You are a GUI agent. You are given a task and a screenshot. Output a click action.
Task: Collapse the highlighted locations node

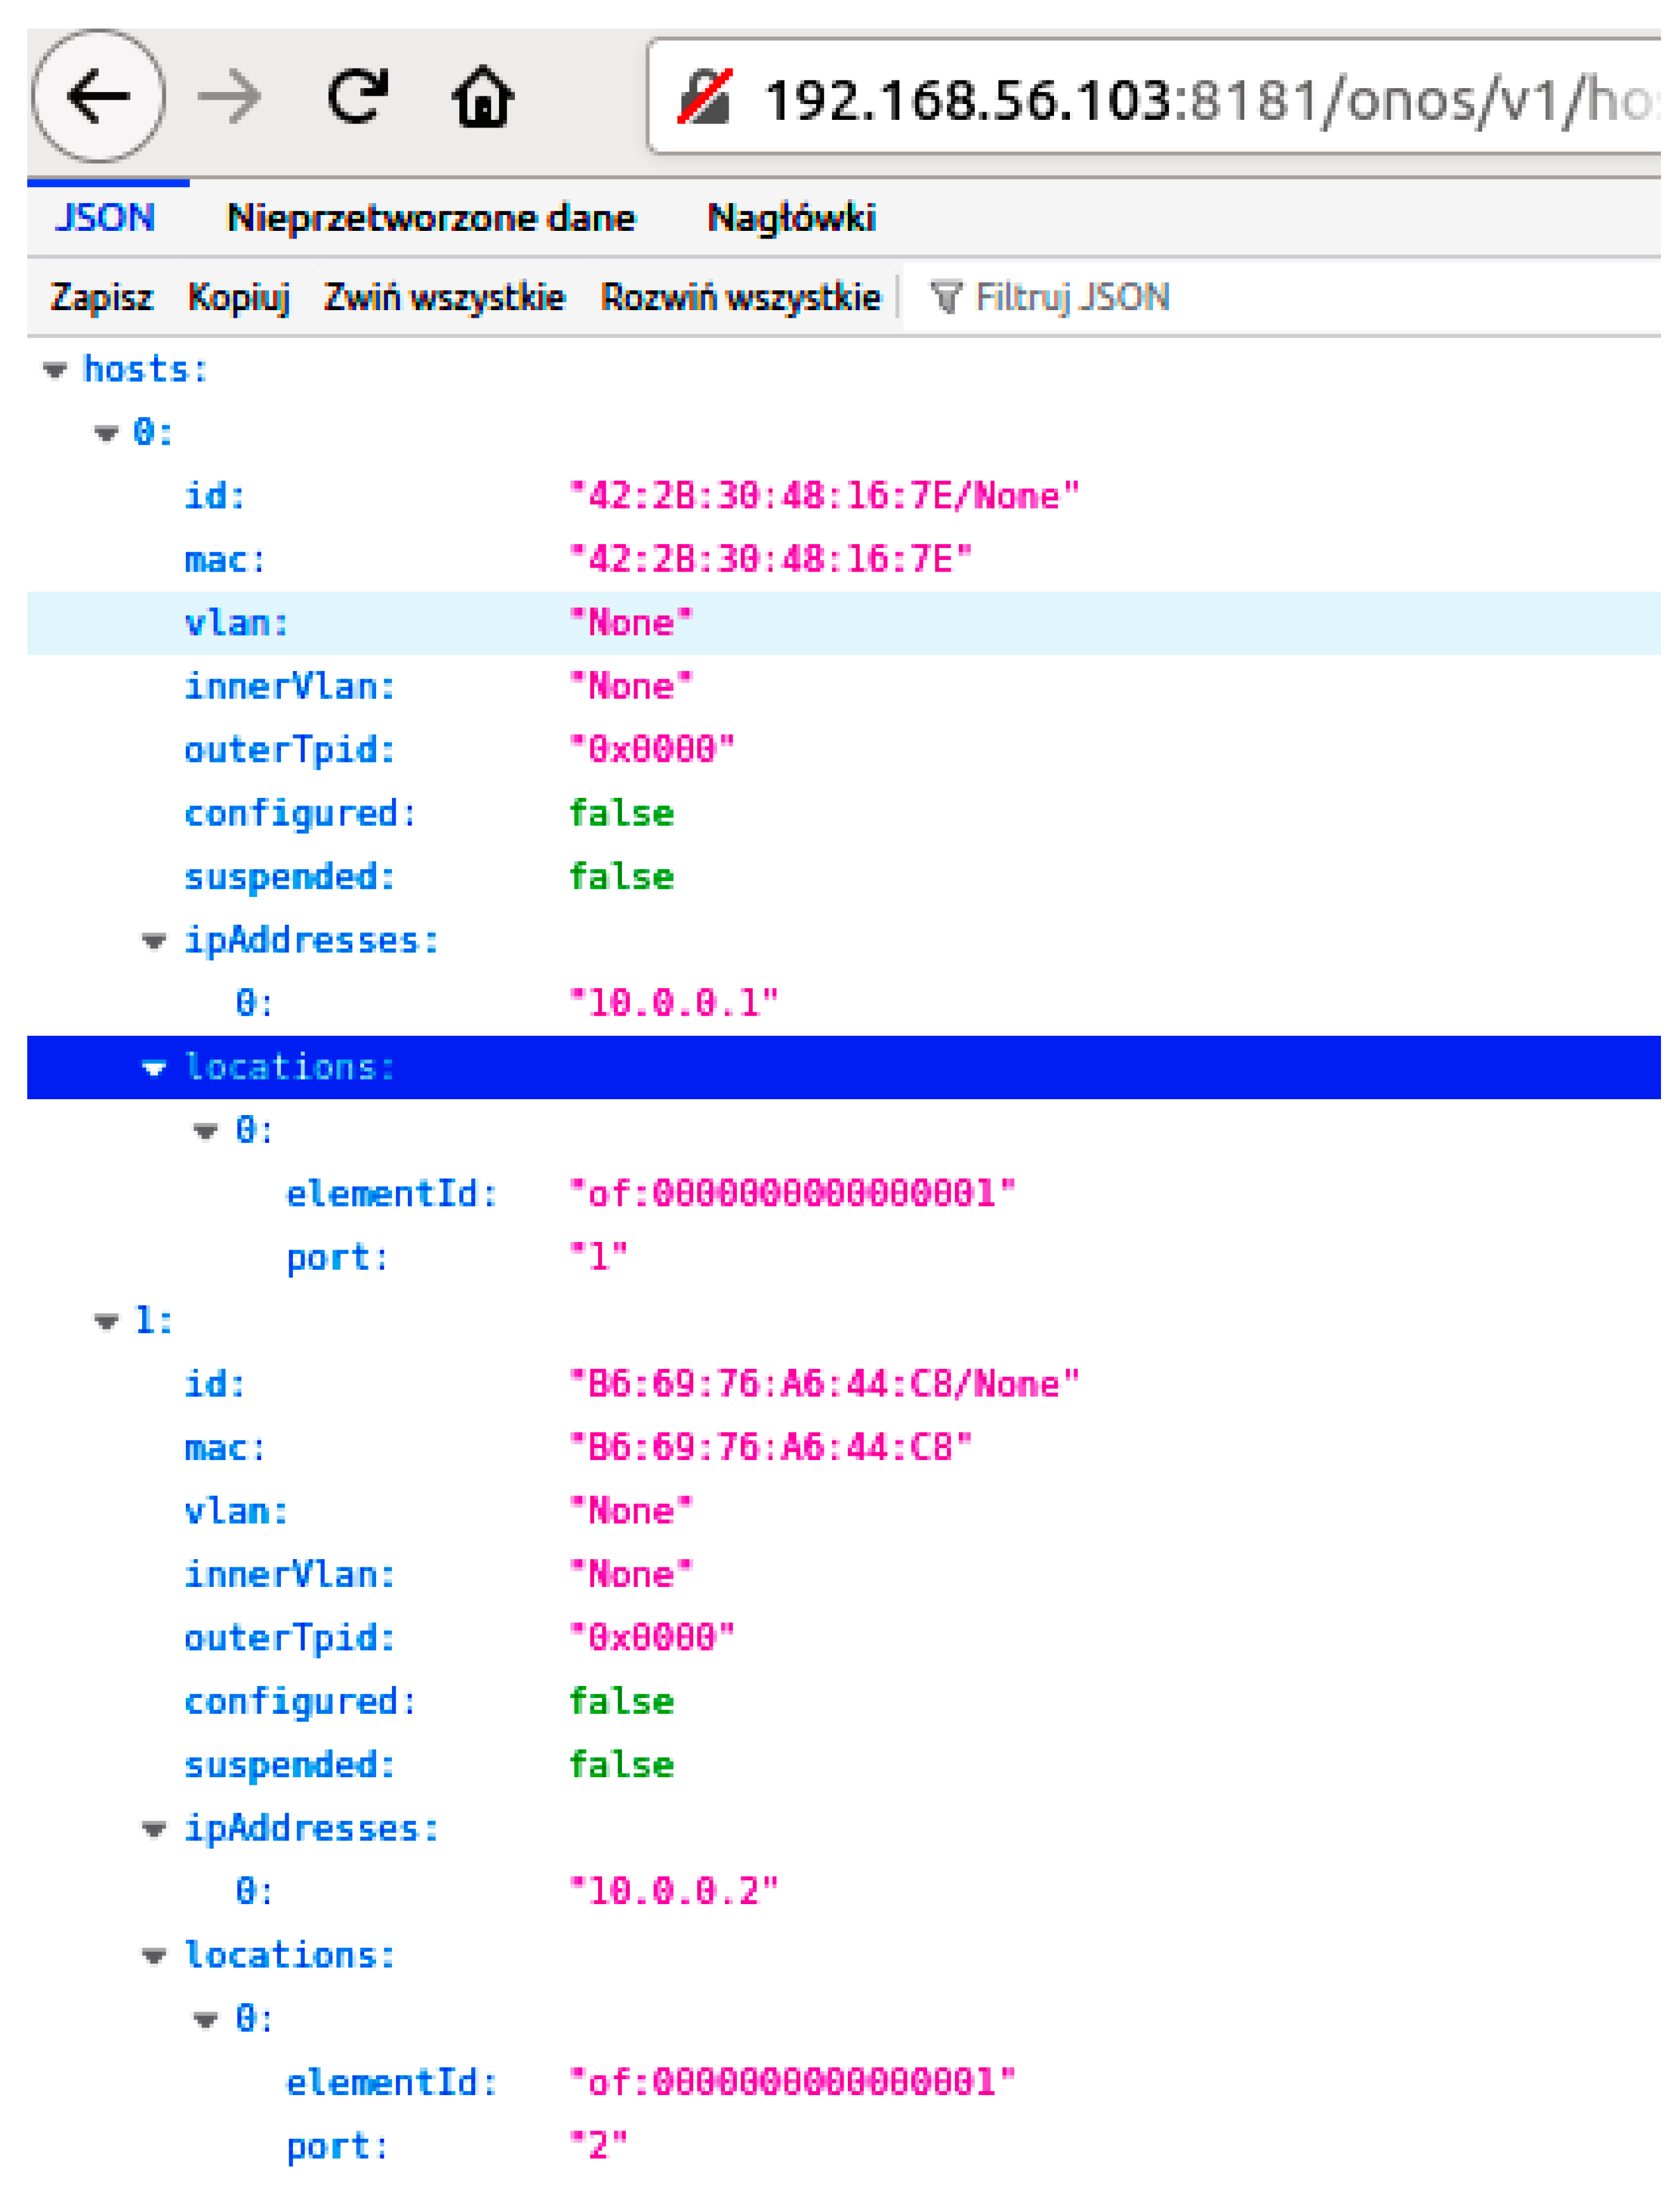coord(154,1068)
